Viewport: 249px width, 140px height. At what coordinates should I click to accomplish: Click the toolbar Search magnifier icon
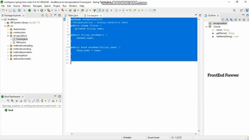(x=234, y=10)
